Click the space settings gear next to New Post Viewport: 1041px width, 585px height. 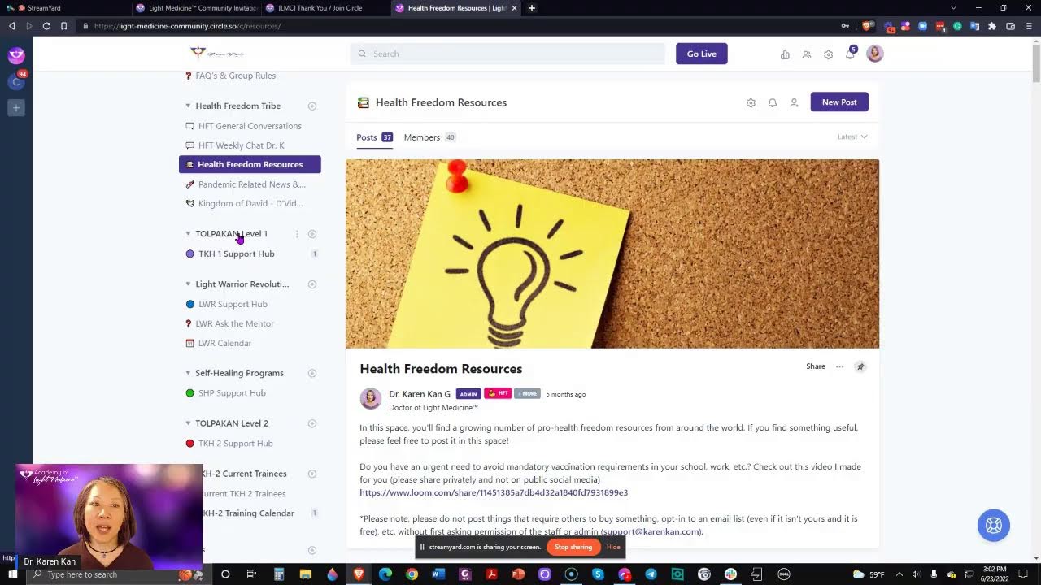click(751, 102)
